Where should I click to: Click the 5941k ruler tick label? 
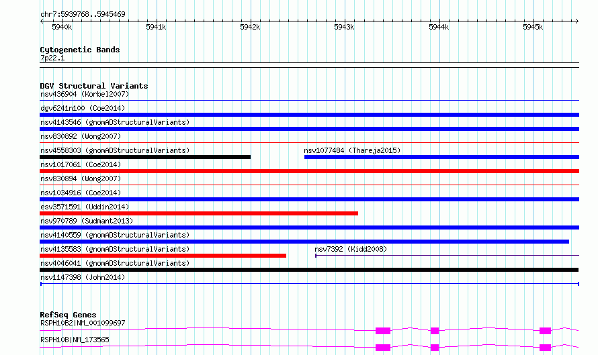[156, 27]
